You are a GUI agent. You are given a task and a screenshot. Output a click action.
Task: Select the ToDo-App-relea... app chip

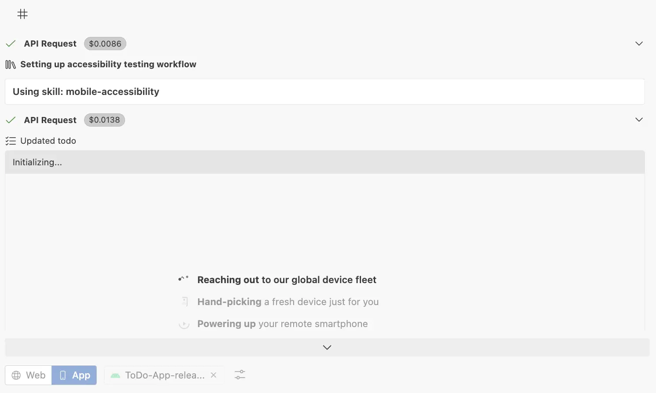[x=164, y=375]
